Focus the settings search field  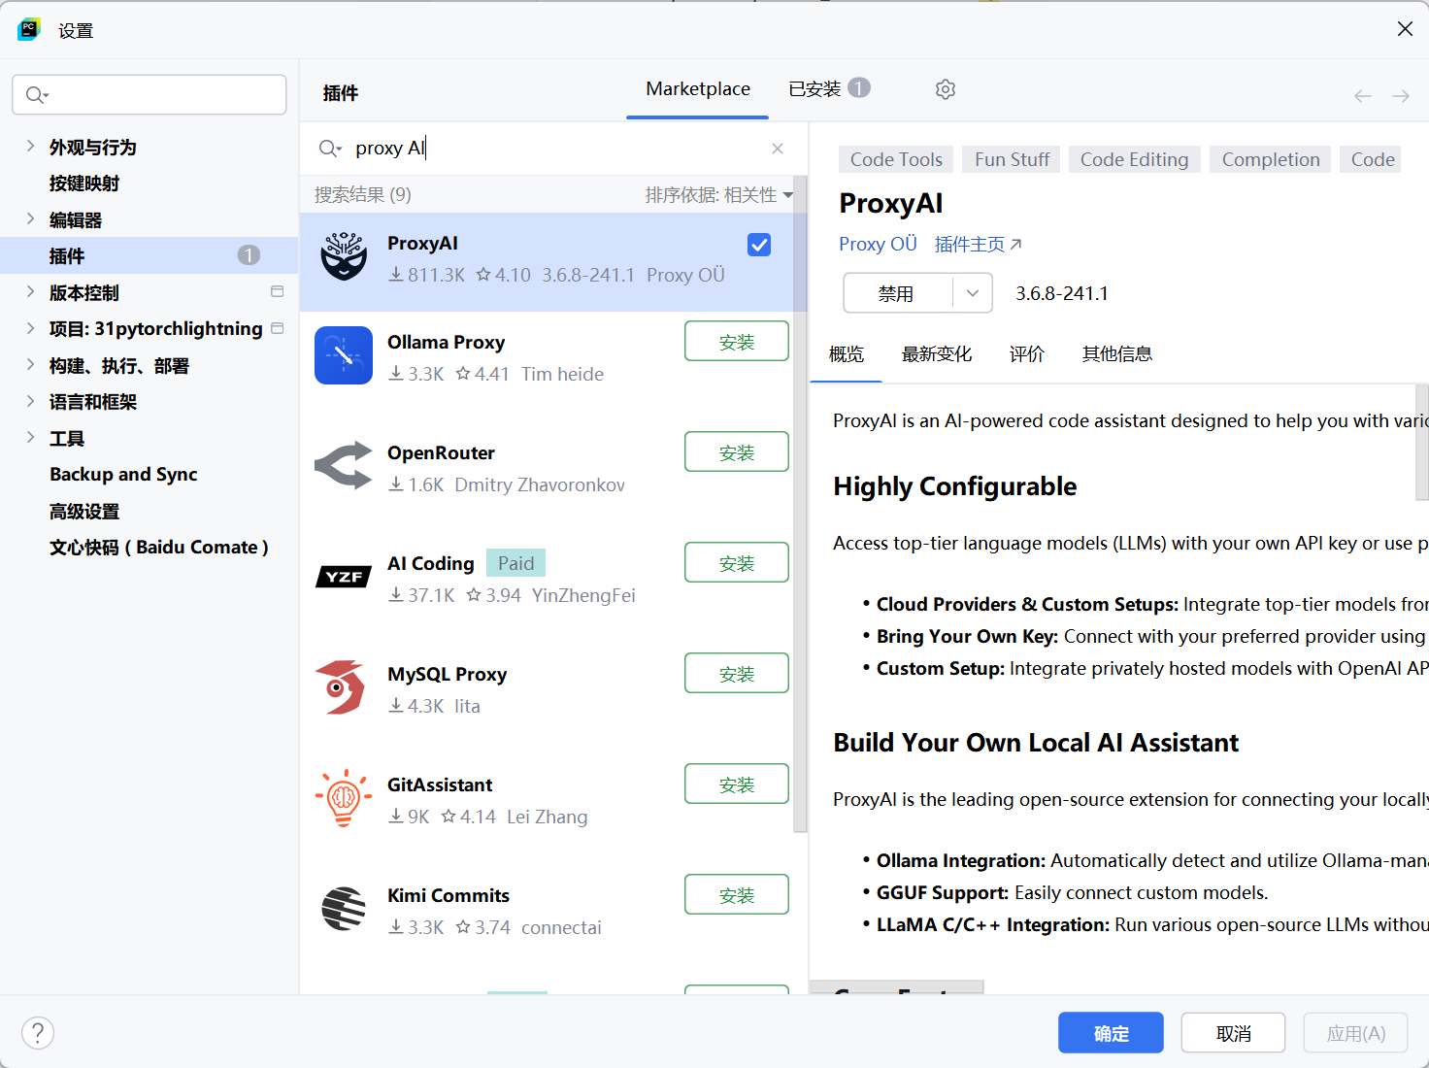[150, 94]
